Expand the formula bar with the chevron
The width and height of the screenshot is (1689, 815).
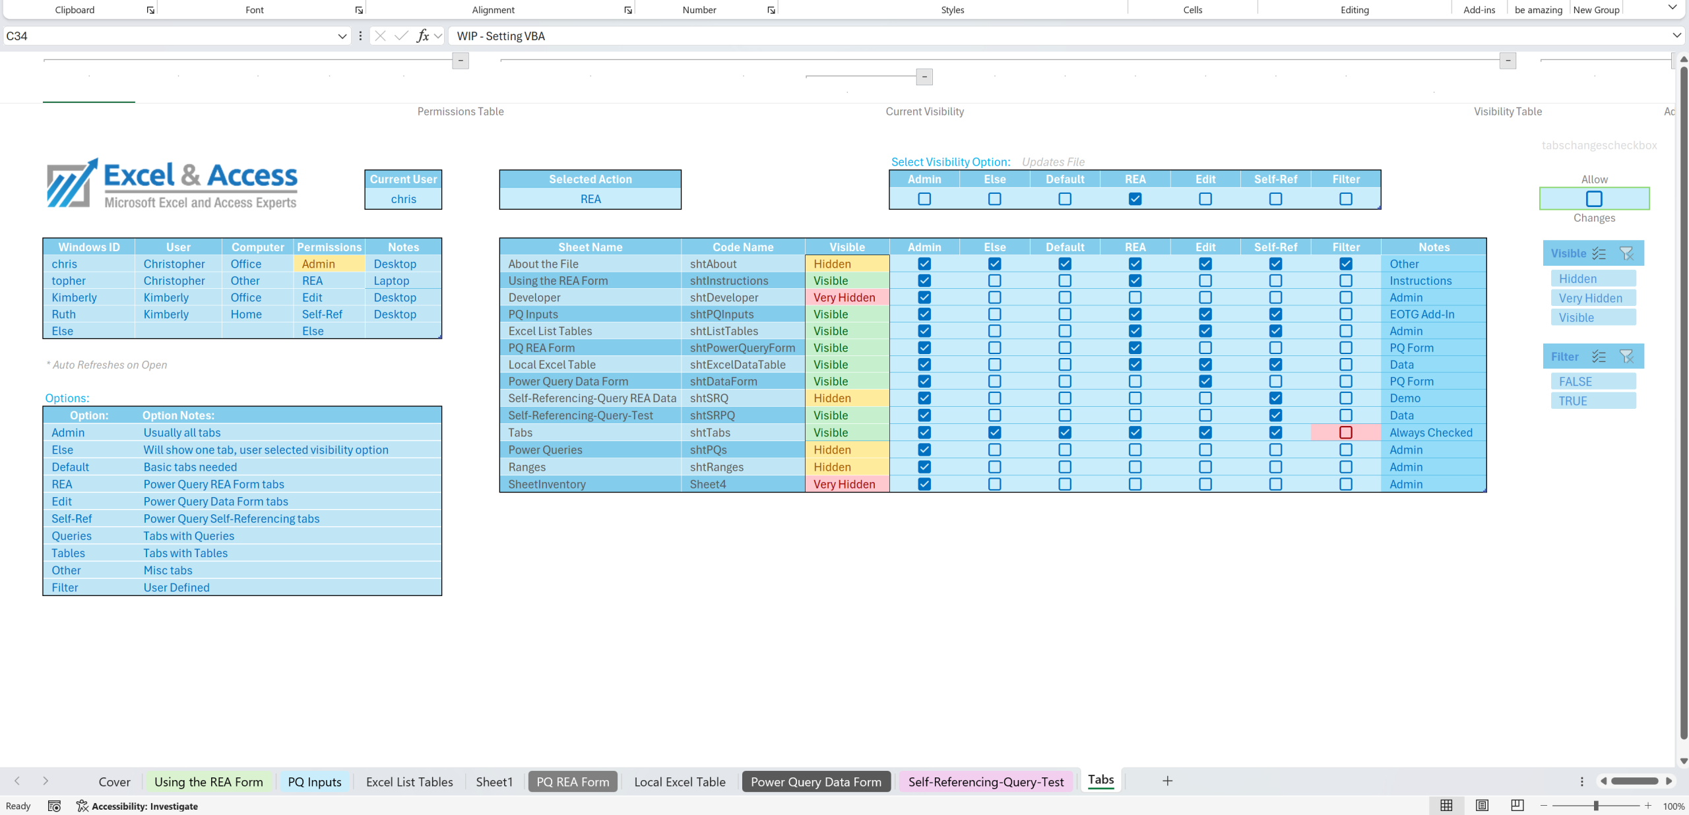click(x=1676, y=36)
